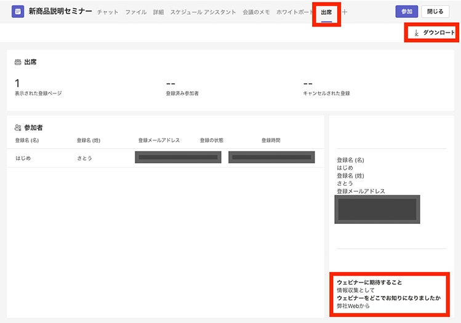Viewport: 461px width, 323px height.
Task: Click the 登録の状態 column header
Action: click(x=212, y=140)
